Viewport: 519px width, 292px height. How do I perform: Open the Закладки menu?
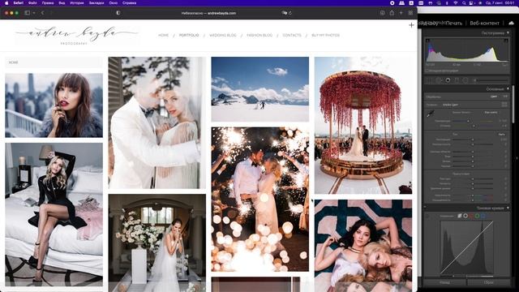(x=97, y=3)
